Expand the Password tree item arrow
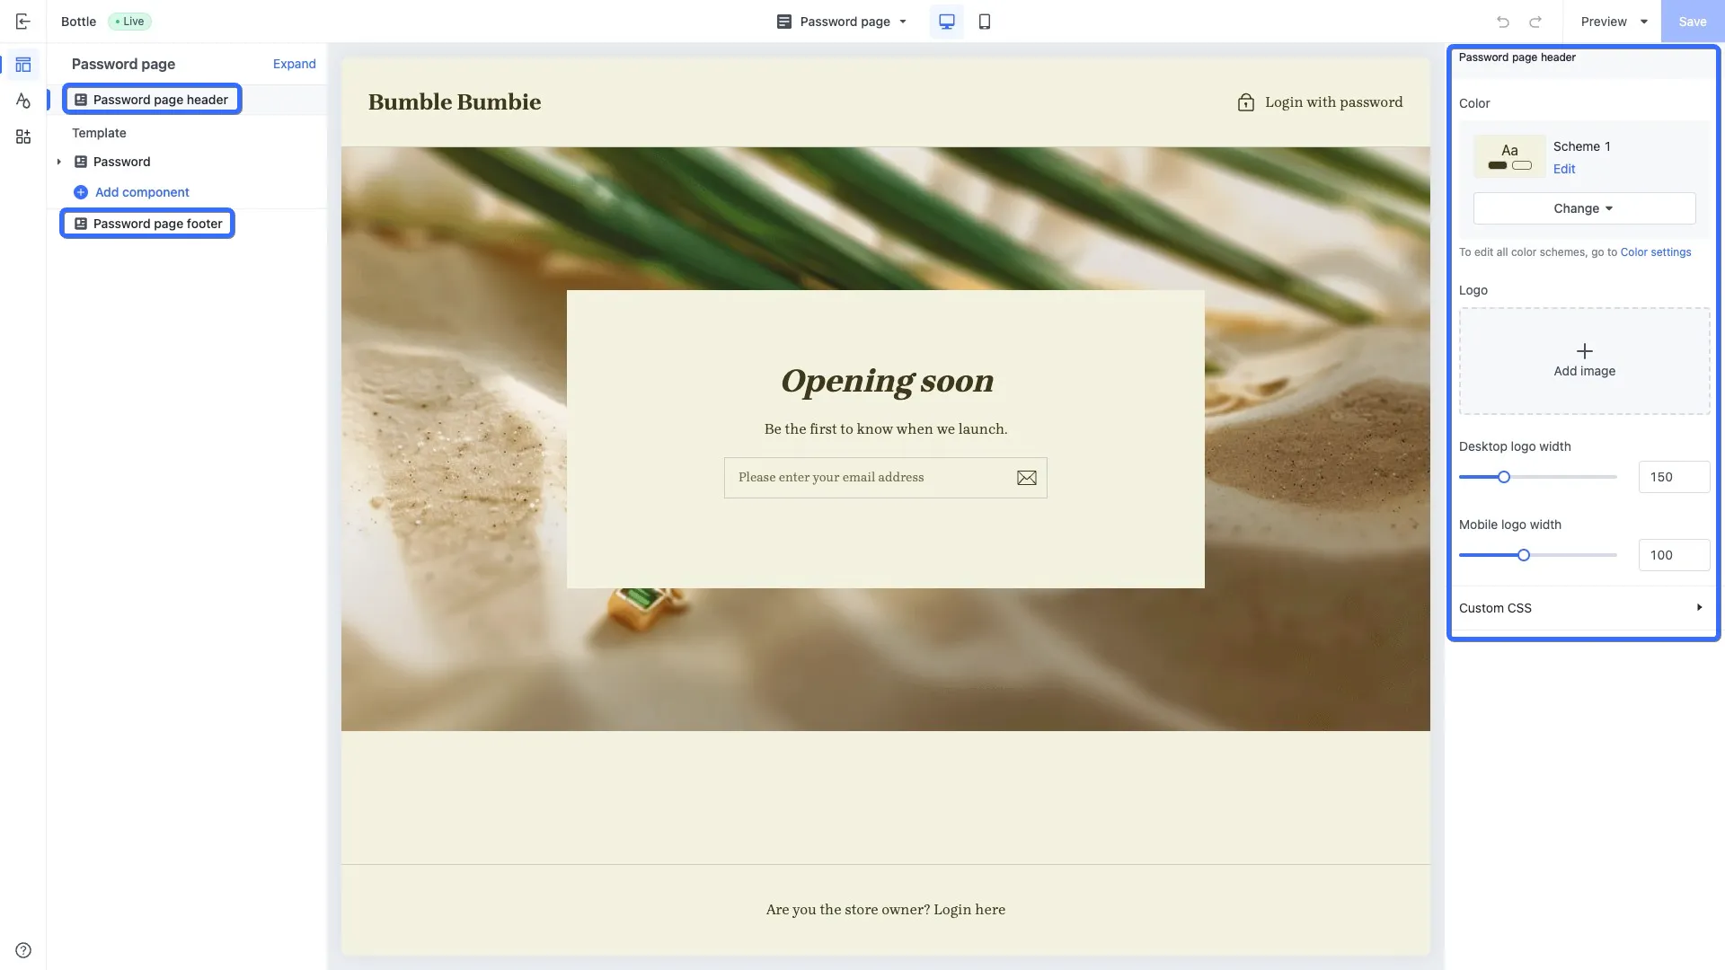Image resolution: width=1725 pixels, height=970 pixels. 59,162
